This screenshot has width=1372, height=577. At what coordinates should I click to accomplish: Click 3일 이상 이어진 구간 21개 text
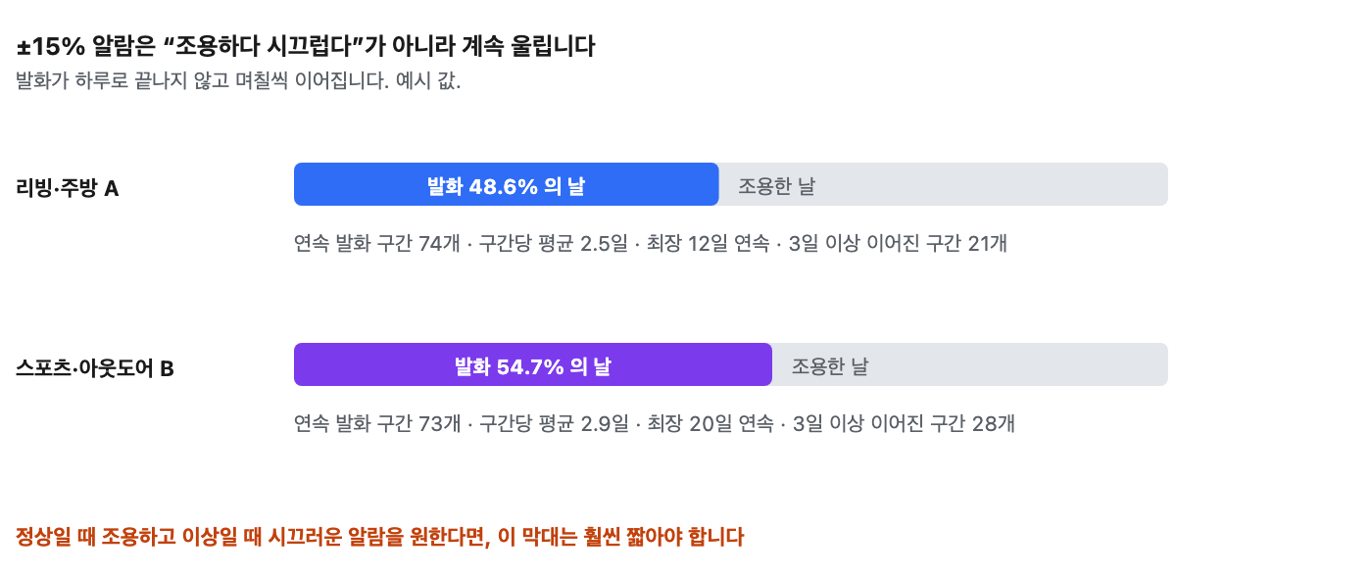click(x=900, y=243)
